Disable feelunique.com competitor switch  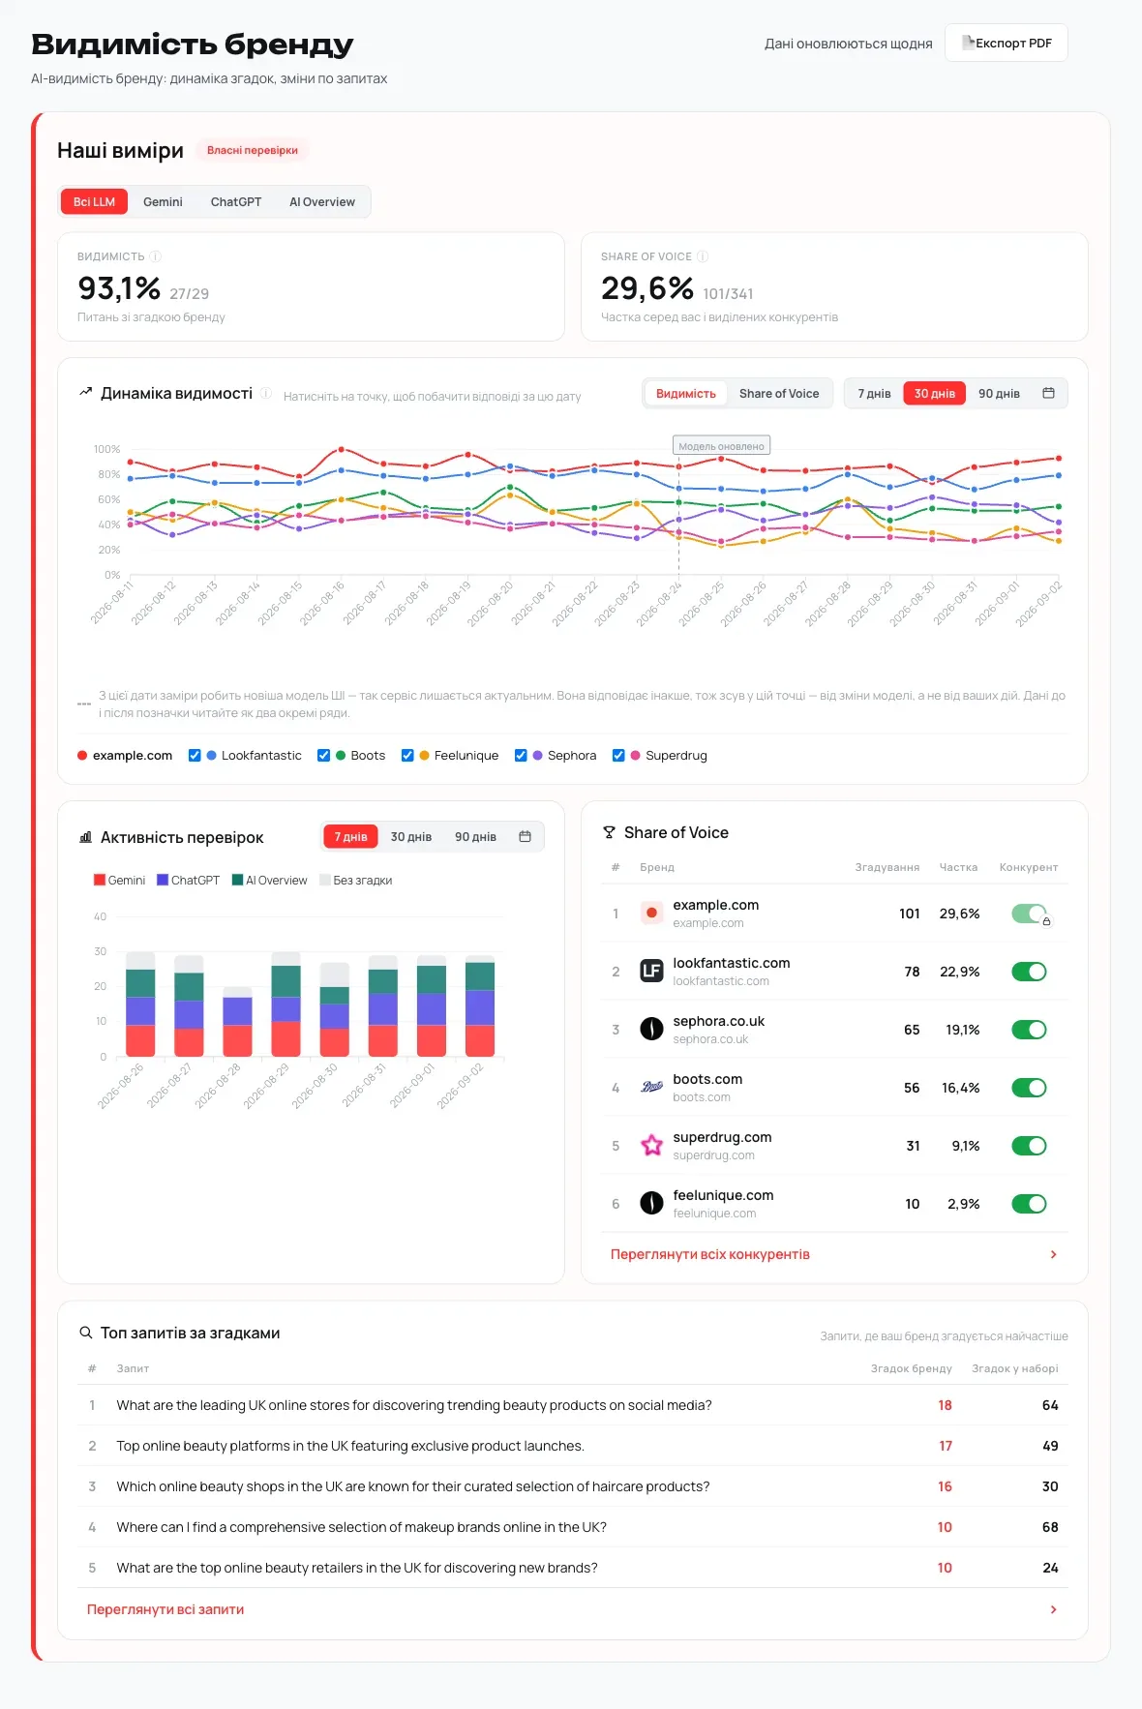coord(1029,1204)
